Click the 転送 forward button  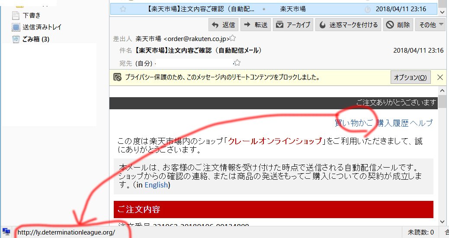[x=255, y=25]
